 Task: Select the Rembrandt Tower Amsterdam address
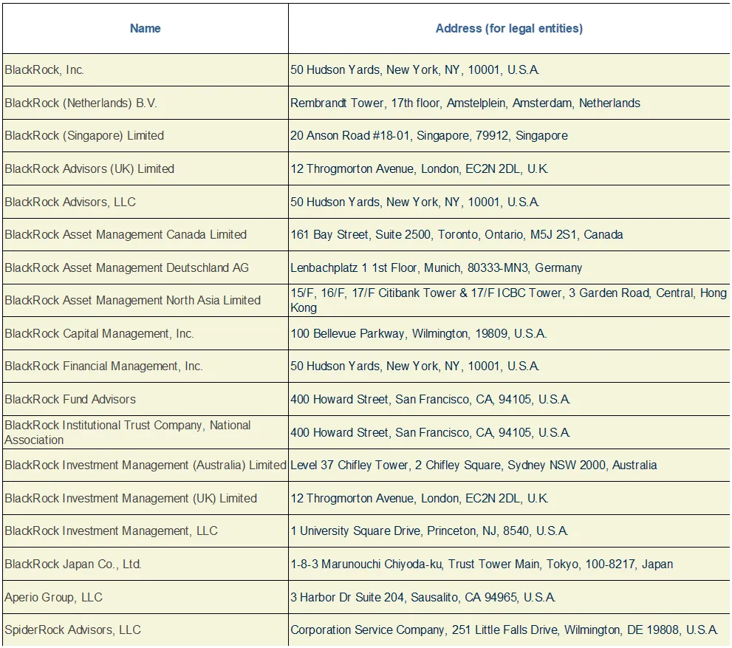point(509,103)
